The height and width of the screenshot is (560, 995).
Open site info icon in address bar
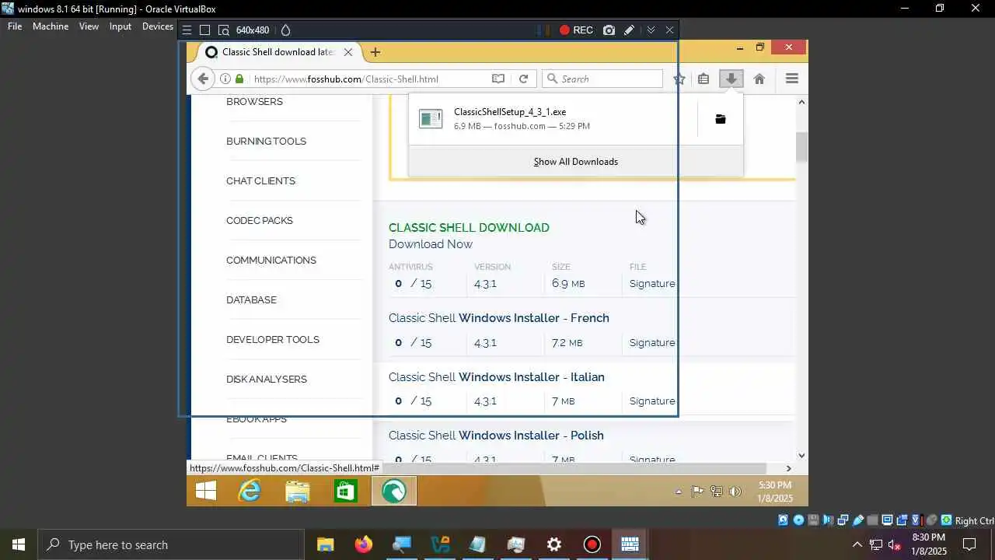225,79
